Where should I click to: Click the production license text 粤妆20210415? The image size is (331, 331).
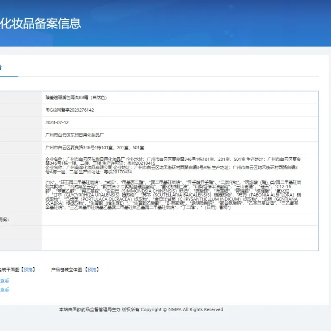pos(141,163)
